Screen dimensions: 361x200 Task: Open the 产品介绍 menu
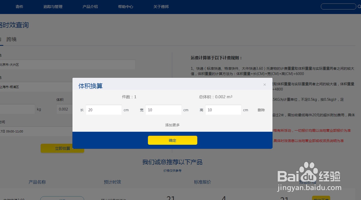coord(90,7)
